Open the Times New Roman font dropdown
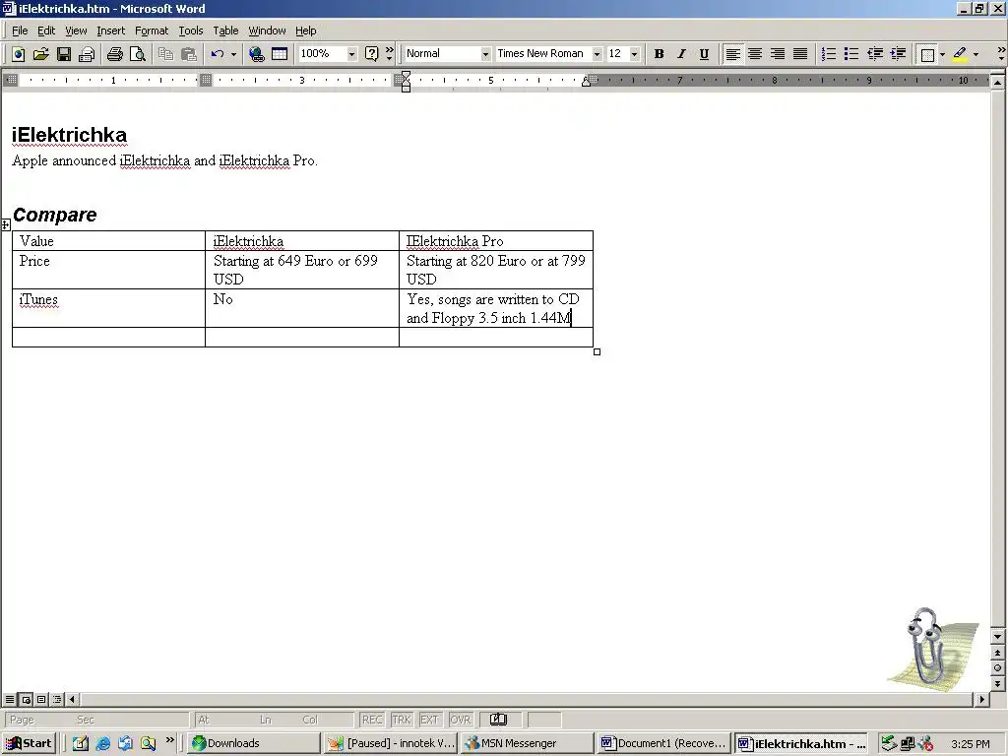This screenshot has width=1008, height=756. [597, 54]
